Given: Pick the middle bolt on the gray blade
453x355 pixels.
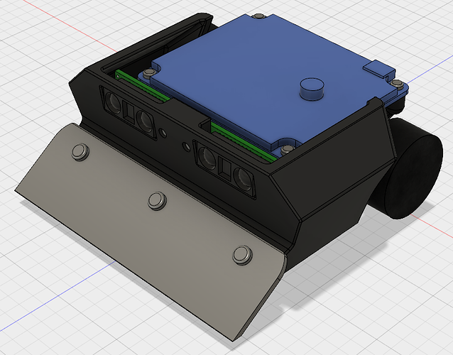Looking at the screenshot, I should [157, 200].
